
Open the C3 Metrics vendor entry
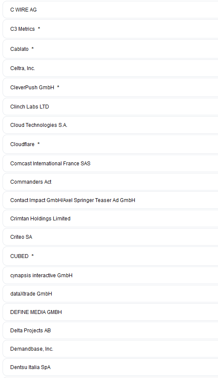tap(110, 29)
